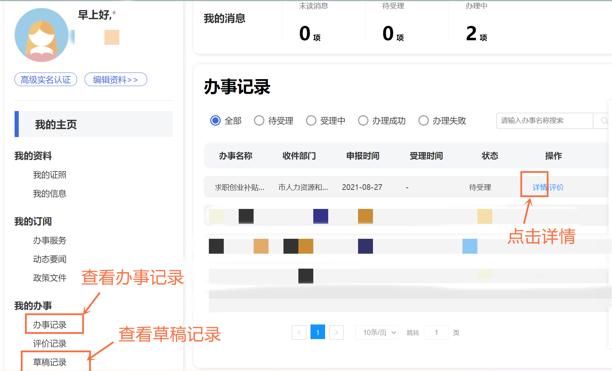Click the search magnifier icon
The height and width of the screenshot is (371, 612).
604,121
